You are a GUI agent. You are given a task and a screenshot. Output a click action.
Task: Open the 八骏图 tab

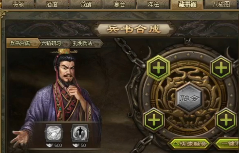pos(221,4)
